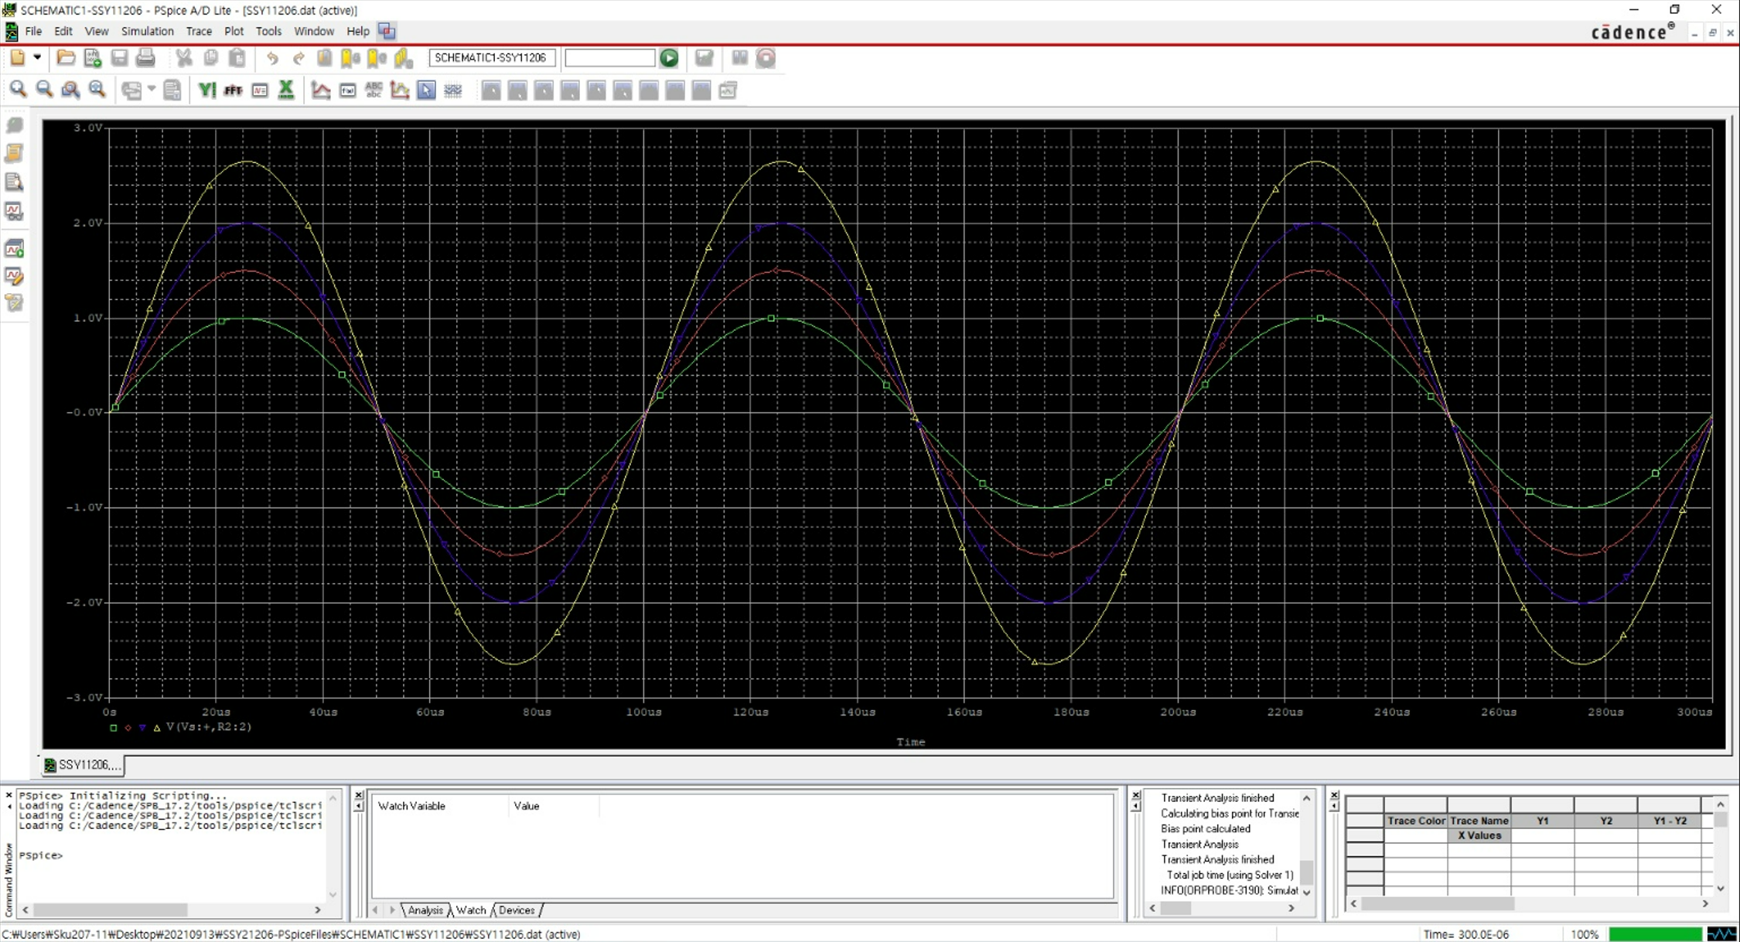The width and height of the screenshot is (1740, 942).
Task: Click the FFT (Fourier transform) toolbar icon
Action: (233, 90)
